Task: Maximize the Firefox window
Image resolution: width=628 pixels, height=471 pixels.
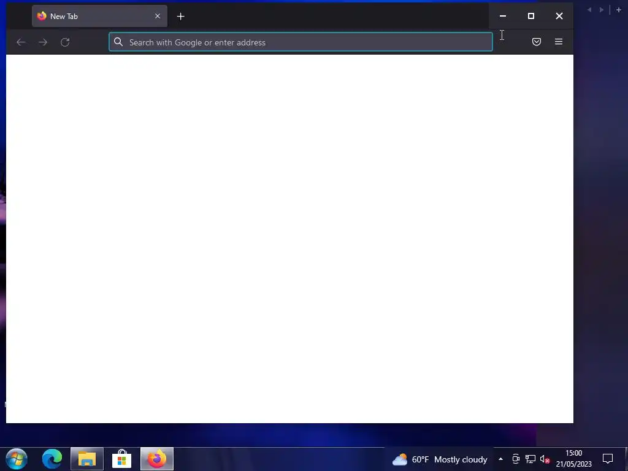Action: (x=530, y=16)
